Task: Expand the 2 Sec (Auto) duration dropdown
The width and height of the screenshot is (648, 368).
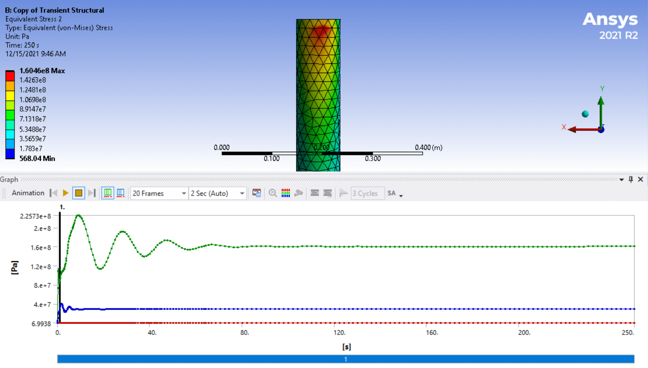Action: tap(242, 194)
